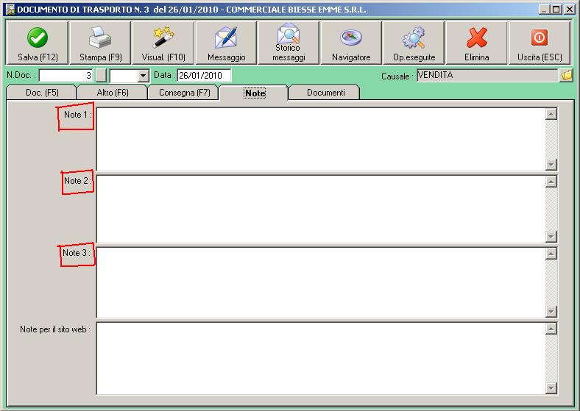Click the Salva (F12) green checkmark button
Screen dimensions: 580x411
[x=38, y=43]
